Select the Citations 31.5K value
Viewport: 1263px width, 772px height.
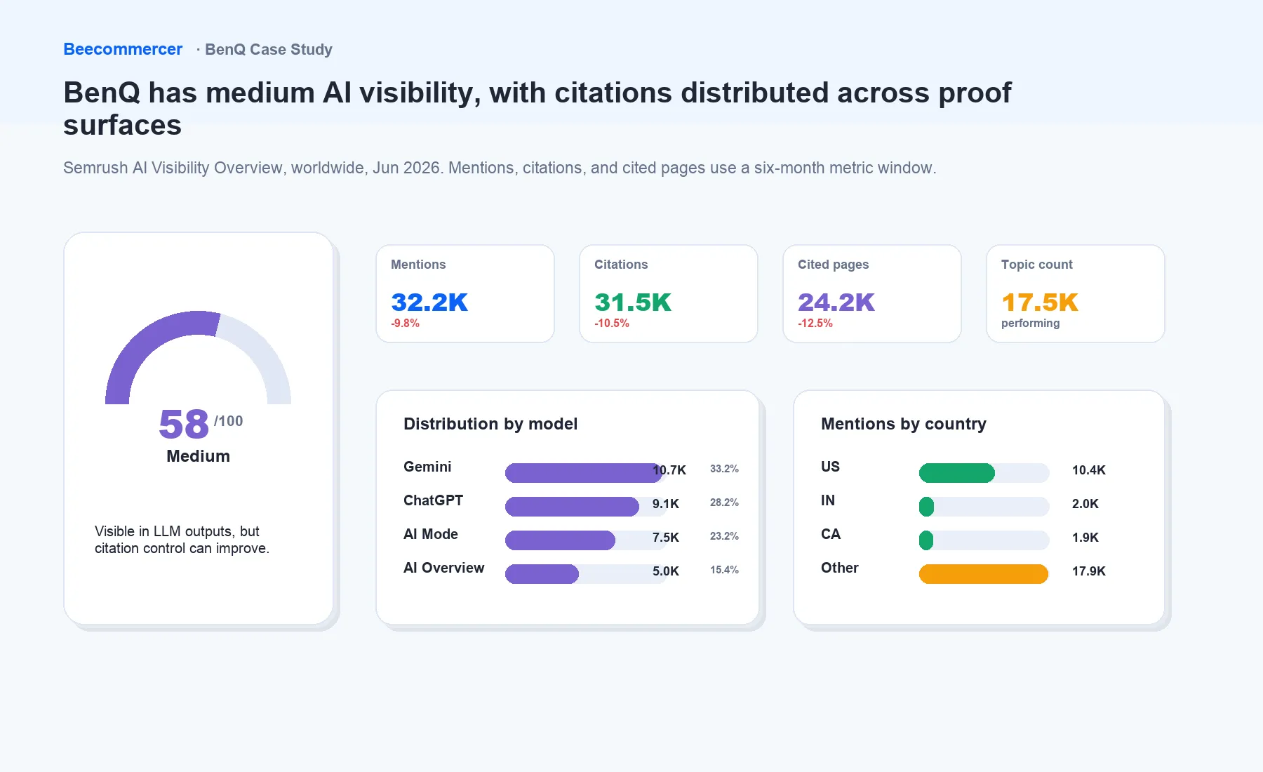633,302
